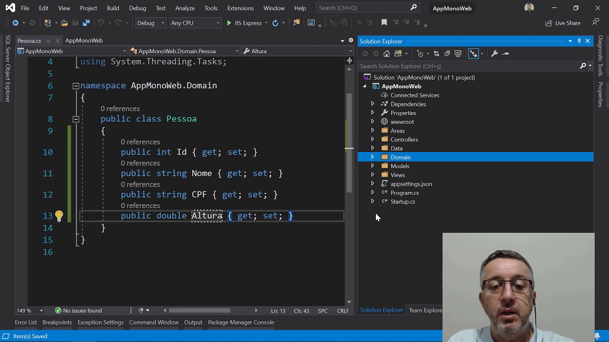Click Collapse All icon in Solution Explorer

(x=447, y=54)
